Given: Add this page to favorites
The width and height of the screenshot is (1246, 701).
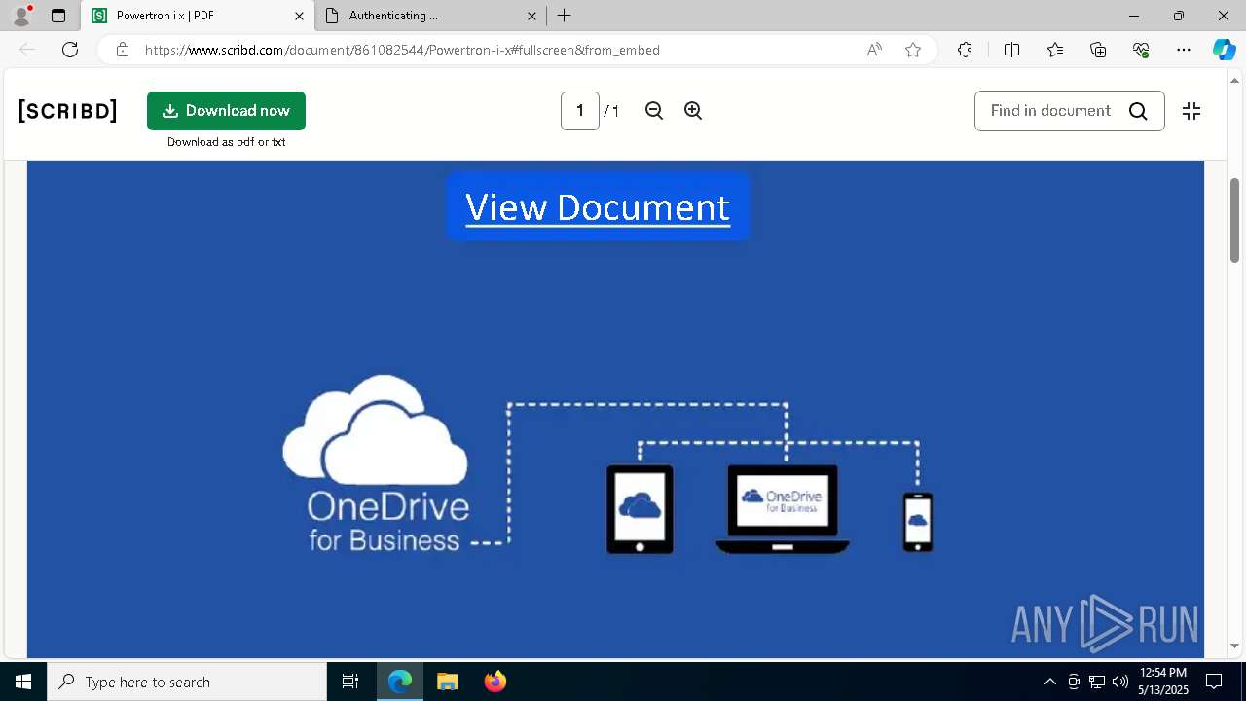Looking at the screenshot, I should [913, 50].
